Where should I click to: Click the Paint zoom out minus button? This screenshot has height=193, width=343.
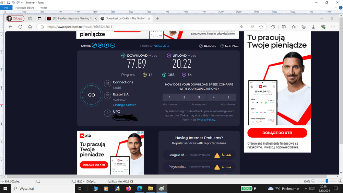coord(313,181)
